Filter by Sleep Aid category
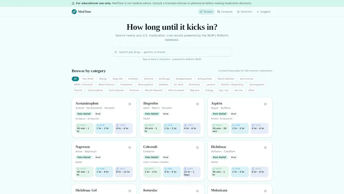Viewport: 344px width, 194px height. point(117,79)
